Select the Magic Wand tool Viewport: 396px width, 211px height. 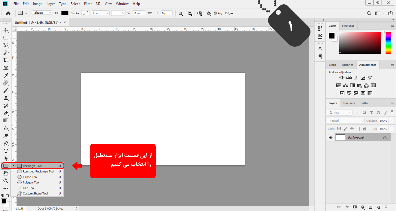(6, 53)
